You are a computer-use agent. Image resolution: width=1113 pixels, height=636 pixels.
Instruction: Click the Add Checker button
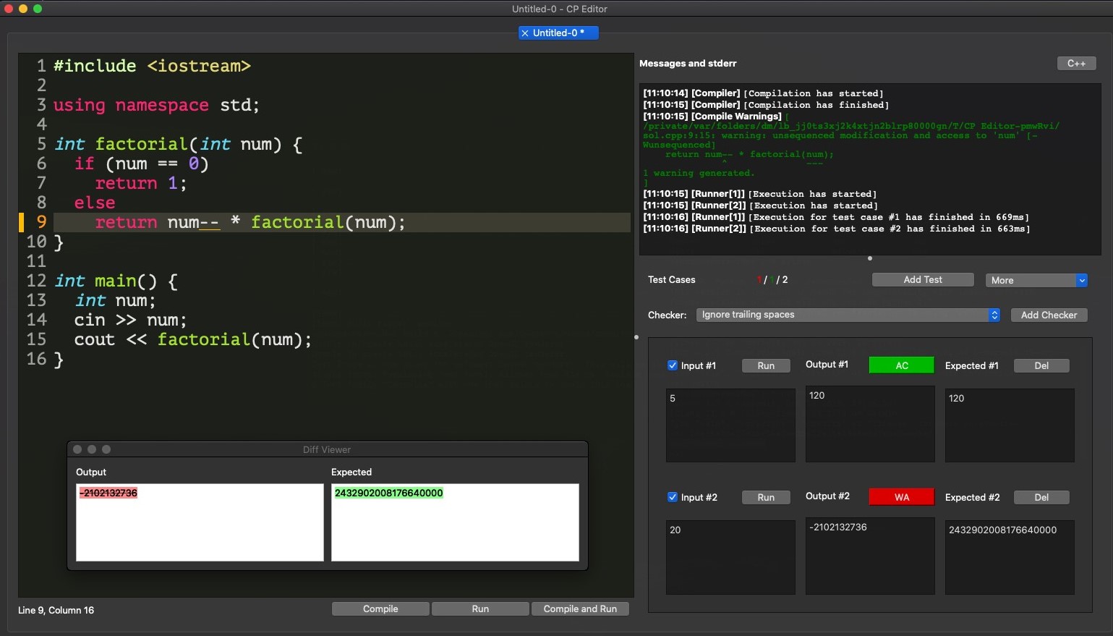[1049, 315]
